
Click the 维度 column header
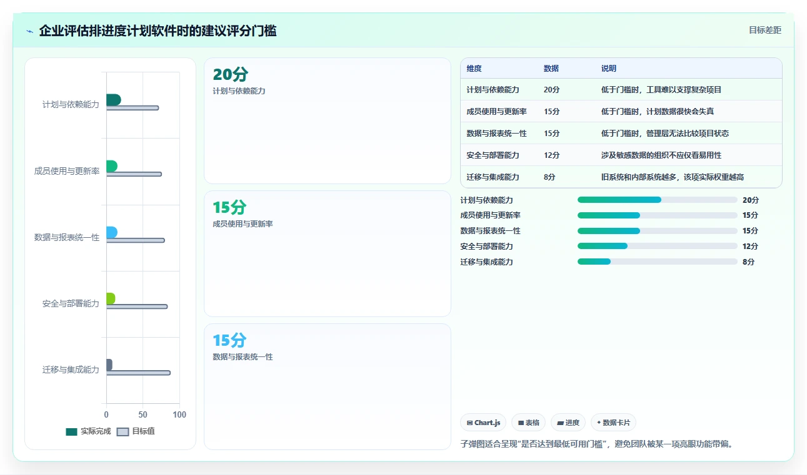[474, 69]
